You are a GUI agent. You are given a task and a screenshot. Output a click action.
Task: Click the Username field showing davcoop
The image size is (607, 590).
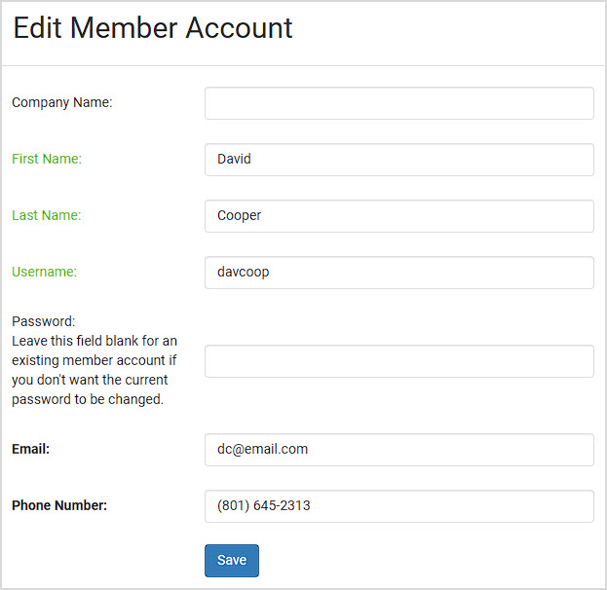tap(399, 273)
